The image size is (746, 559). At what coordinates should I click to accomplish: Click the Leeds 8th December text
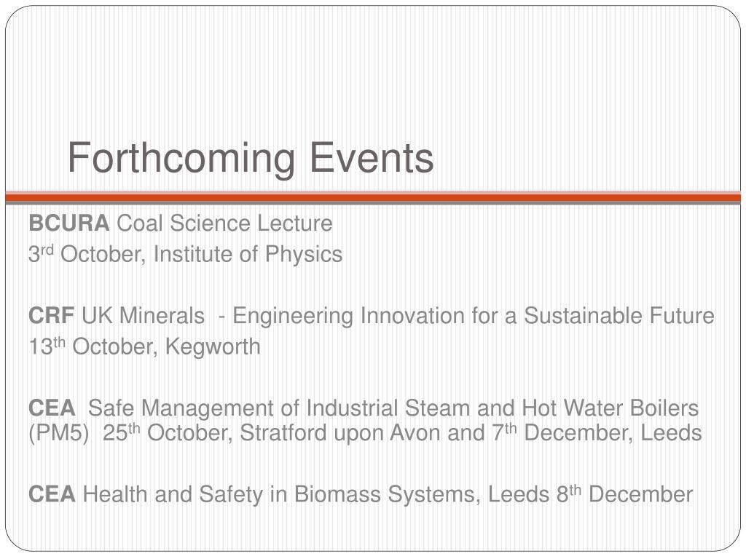tap(590, 494)
